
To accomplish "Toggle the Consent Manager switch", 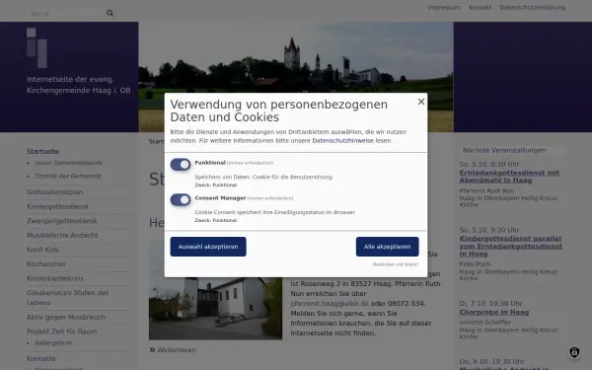I will point(181,199).
